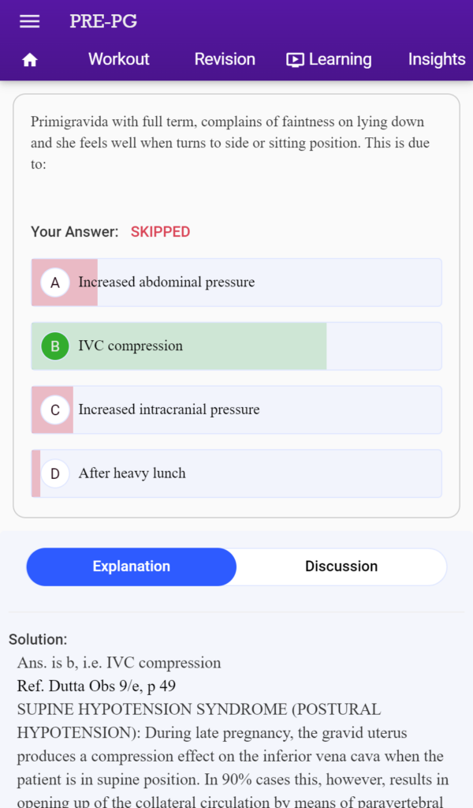This screenshot has height=808, width=473.
Task: Open the Workout tab
Action: (x=119, y=59)
